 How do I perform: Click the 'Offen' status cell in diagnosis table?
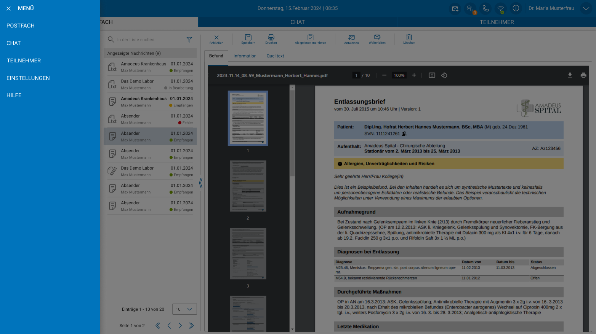(x=535, y=278)
